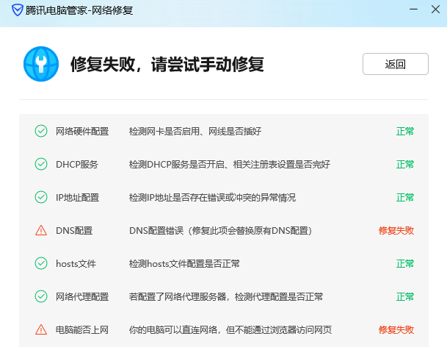
Task: Click the Tencent PC Manager shield logo
Action: (17, 10)
